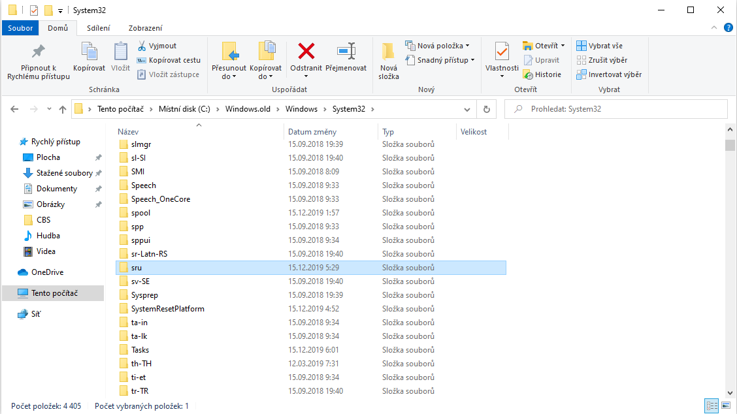Image resolution: width=737 pixels, height=414 pixels.
Task: Click the Vložit paste icon
Action: (x=120, y=51)
